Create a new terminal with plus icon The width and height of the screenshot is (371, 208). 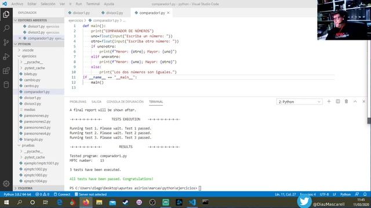click(329, 102)
